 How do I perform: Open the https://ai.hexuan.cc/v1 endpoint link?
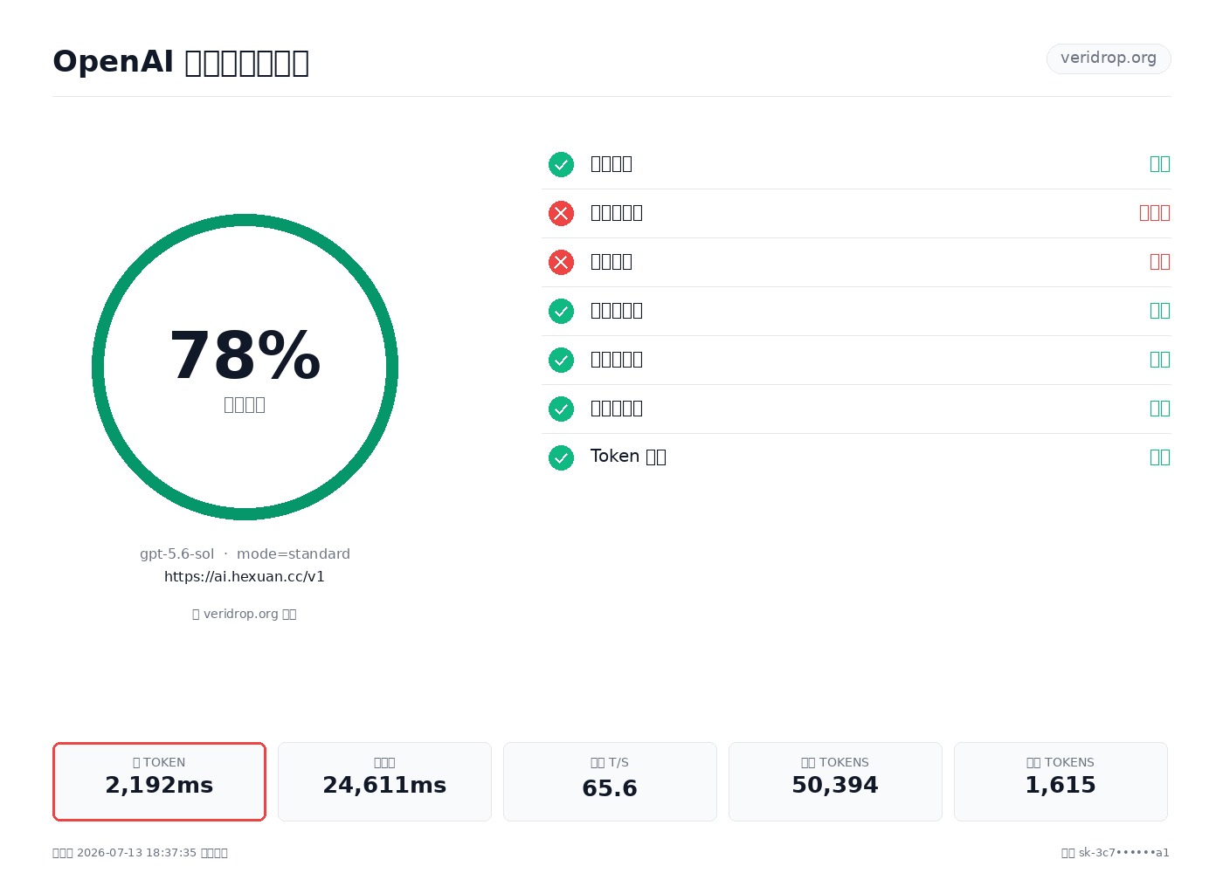point(245,576)
